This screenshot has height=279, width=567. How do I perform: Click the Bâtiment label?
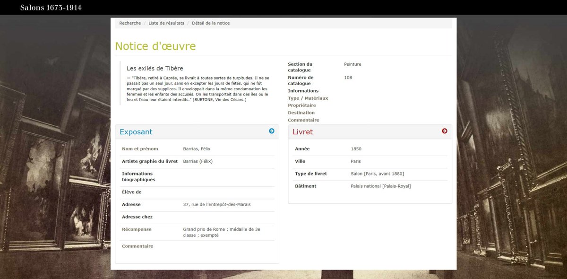pos(306,186)
